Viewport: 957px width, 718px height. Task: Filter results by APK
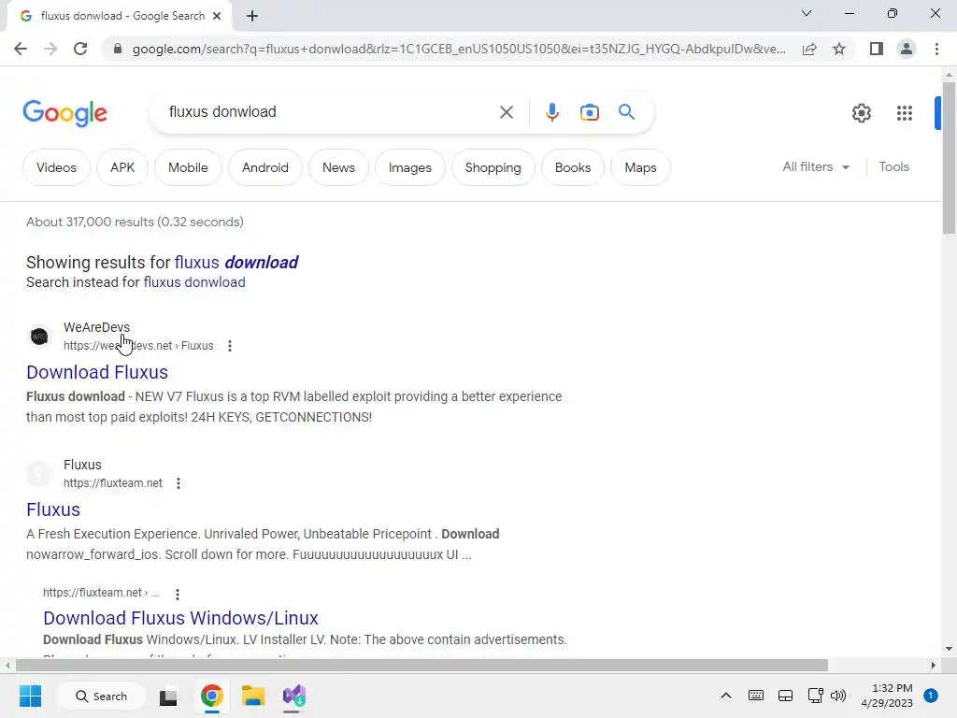point(122,167)
